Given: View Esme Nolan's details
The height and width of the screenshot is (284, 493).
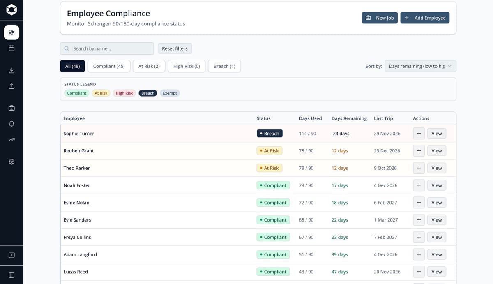Looking at the screenshot, I should click(437, 203).
